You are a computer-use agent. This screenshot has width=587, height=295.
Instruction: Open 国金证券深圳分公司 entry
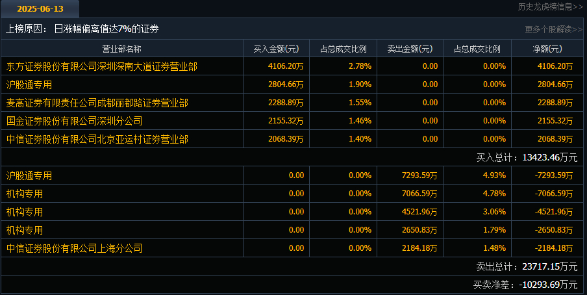click(75, 121)
